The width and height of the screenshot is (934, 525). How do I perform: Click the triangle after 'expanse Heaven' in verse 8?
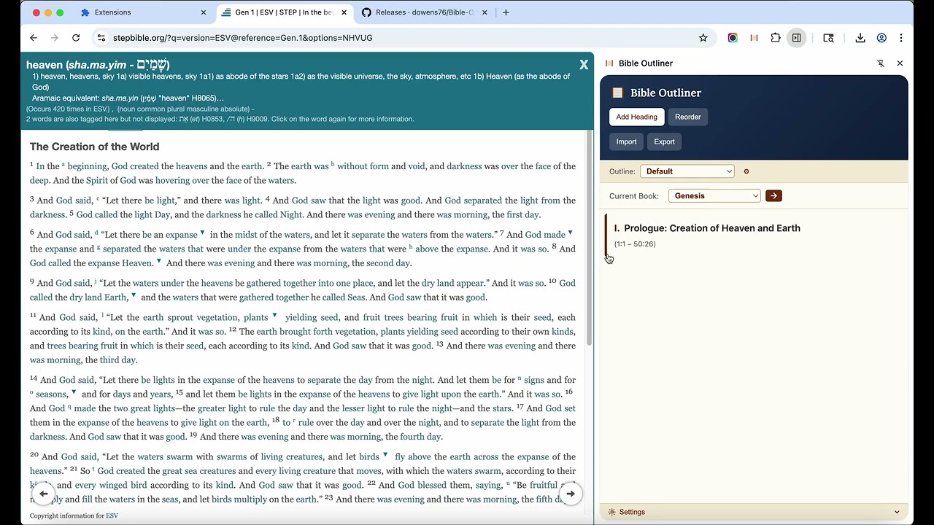(x=158, y=262)
